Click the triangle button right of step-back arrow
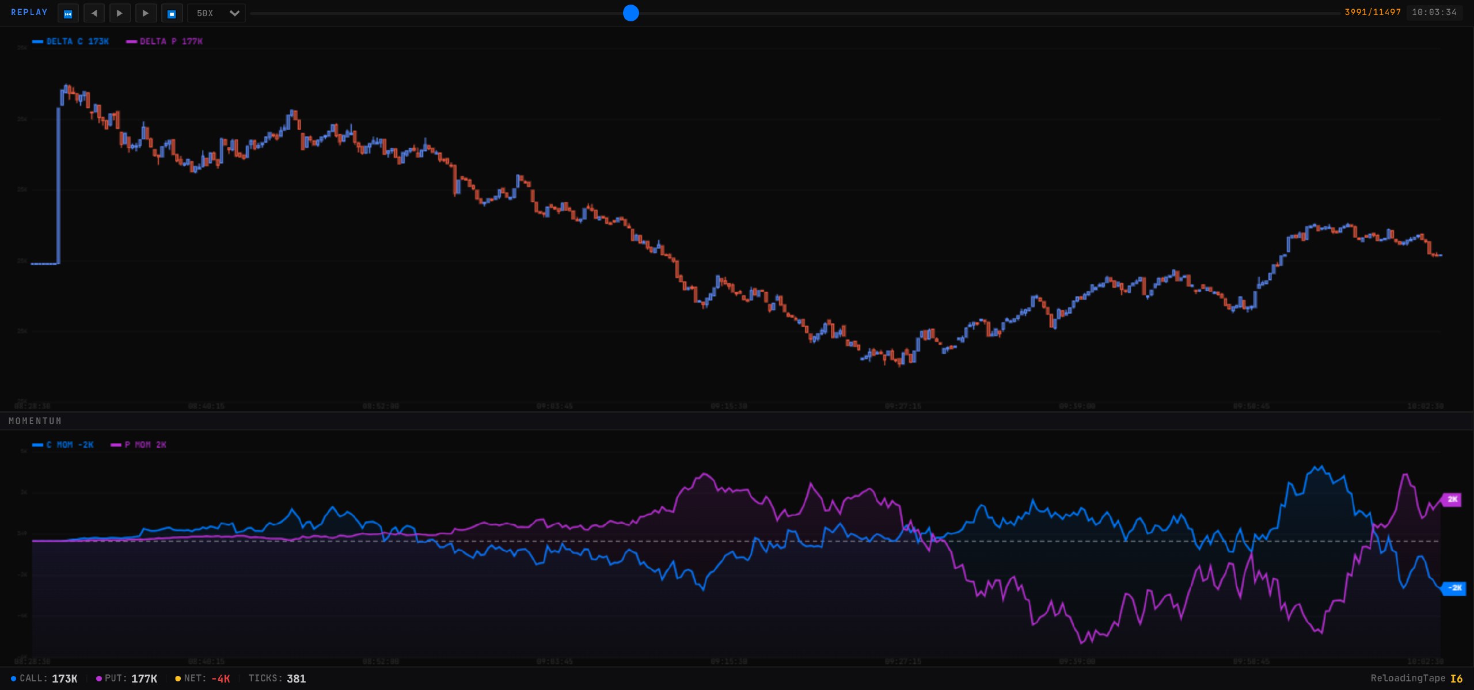The height and width of the screenshot is (690, 1474). [x=120, y=13]
